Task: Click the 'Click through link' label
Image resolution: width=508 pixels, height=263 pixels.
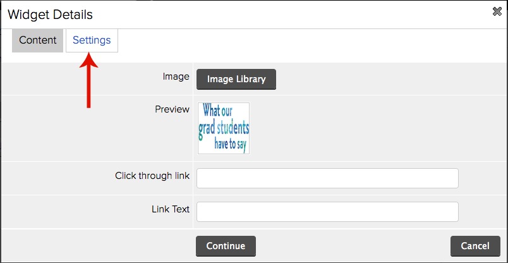Action: click(152, 176)
